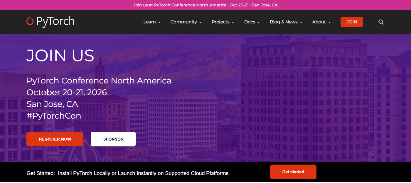
Task: Open the Community menu label
Action: [x=184, y=22]
